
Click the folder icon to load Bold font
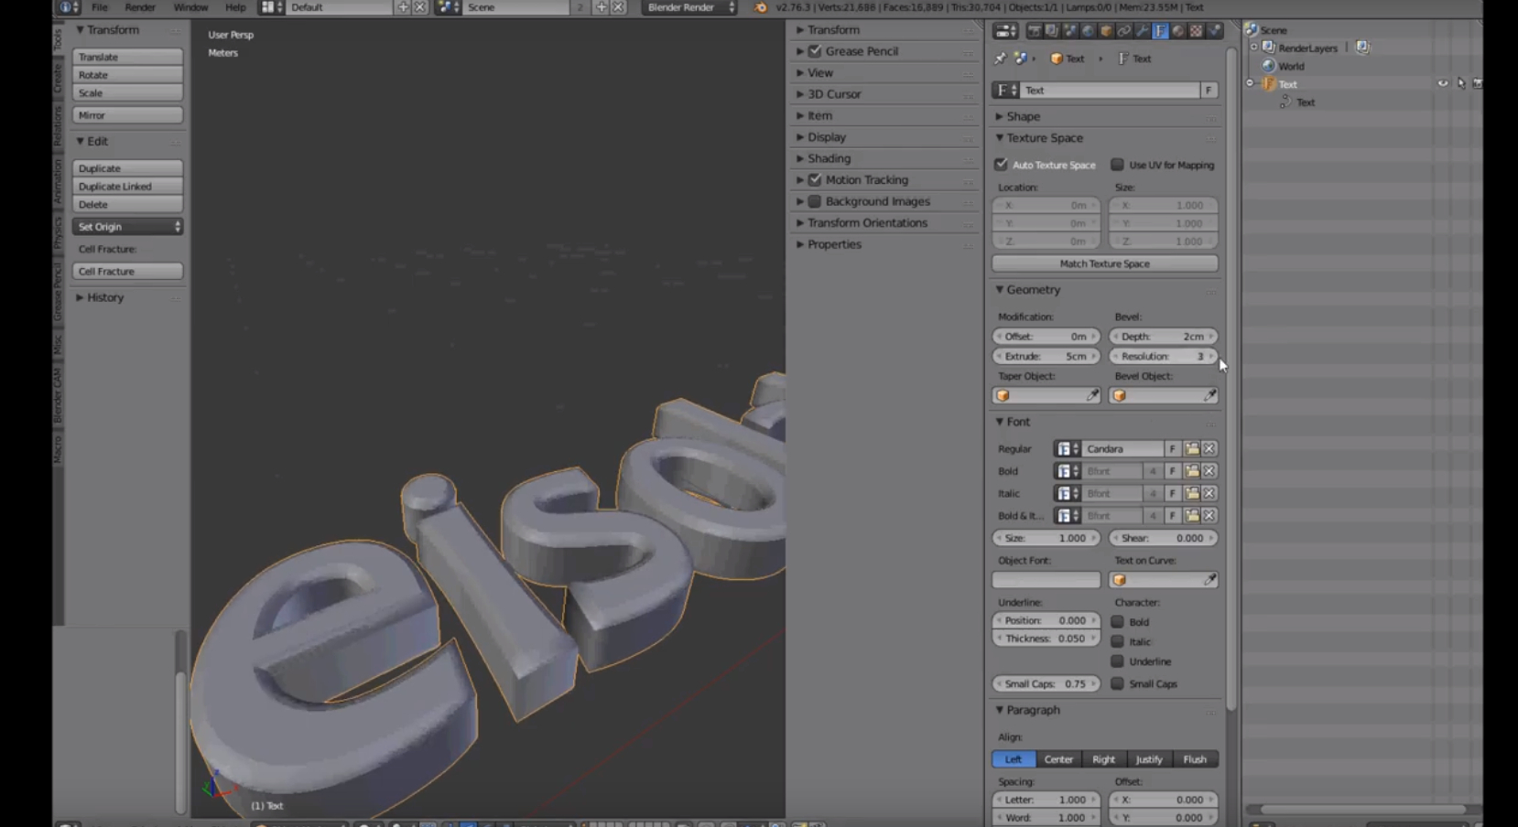(x=1192, y=471)
